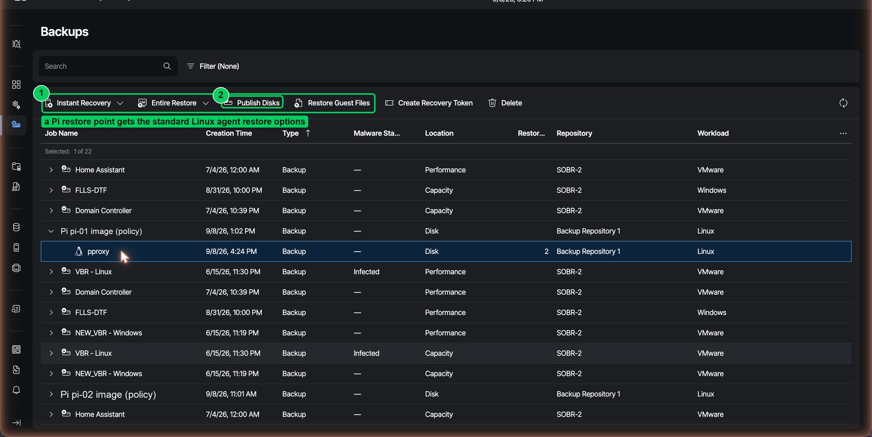Expand the Pi pi-02 image (policy) row
Screen dimensions: 872x437
tap(51, 394)
